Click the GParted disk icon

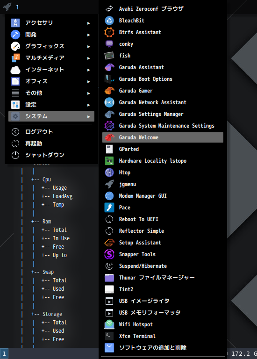[109, 149]
